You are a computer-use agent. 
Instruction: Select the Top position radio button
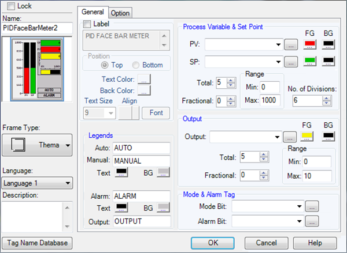coord(105,65)
